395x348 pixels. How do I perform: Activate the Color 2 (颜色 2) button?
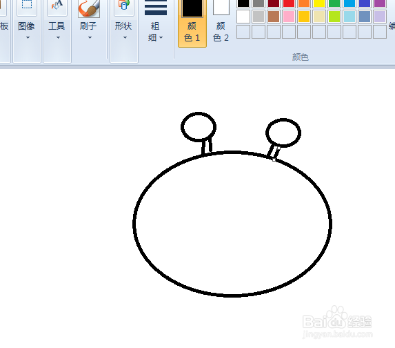[x=221, y=23]
